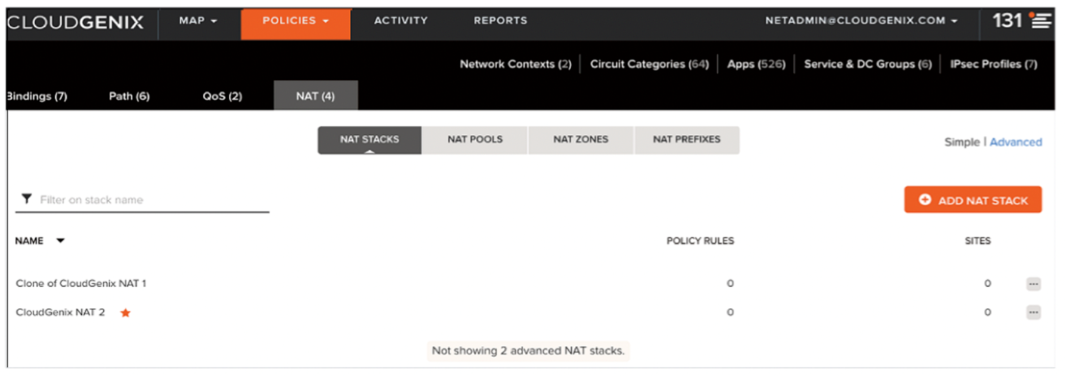Sort by the Name column arrow
This screenshot has height=376, width=1066.
[x=61, y=241]
